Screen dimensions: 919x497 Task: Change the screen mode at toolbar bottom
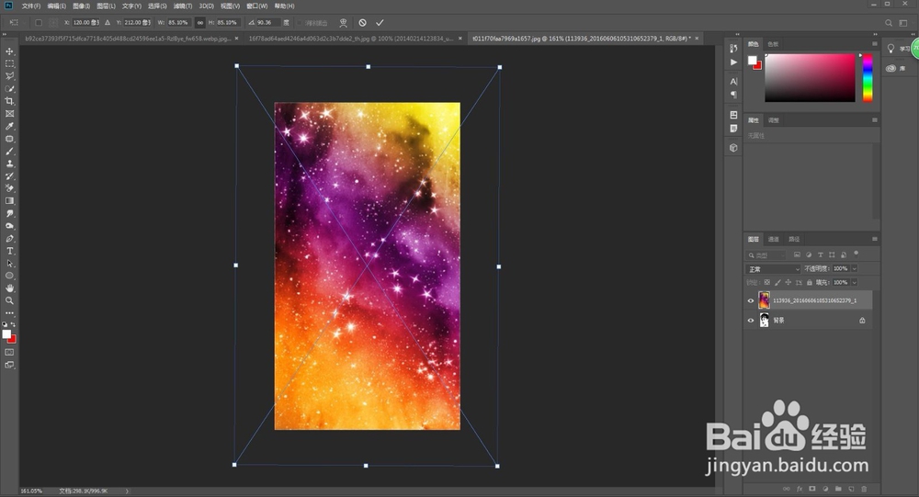[9, 365]
